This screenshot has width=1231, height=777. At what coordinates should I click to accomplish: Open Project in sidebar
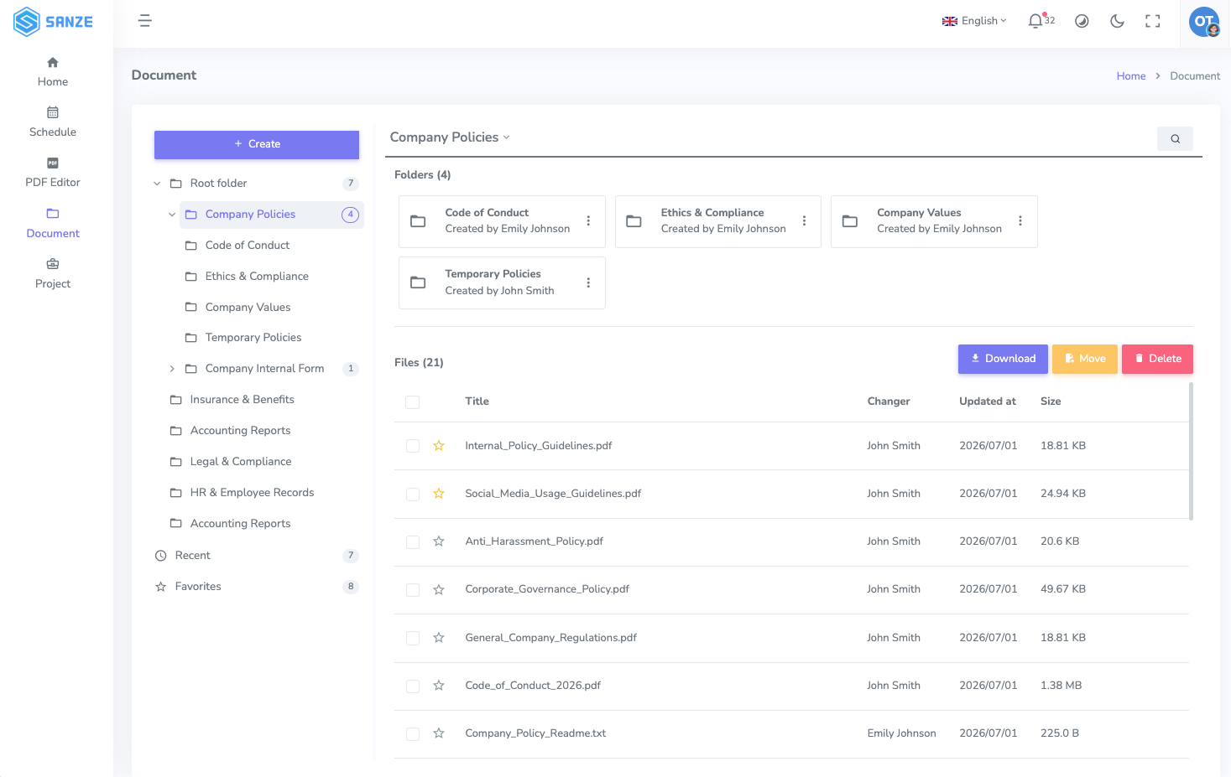click(53, 274)
